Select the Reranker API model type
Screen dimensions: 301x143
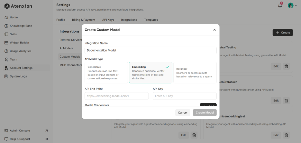[195, 73]
